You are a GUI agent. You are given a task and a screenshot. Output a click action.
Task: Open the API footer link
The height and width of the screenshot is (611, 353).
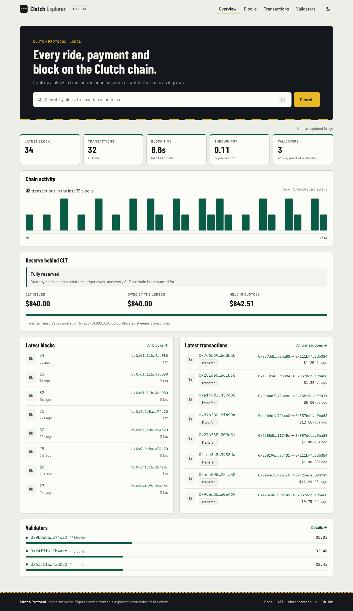280,602
